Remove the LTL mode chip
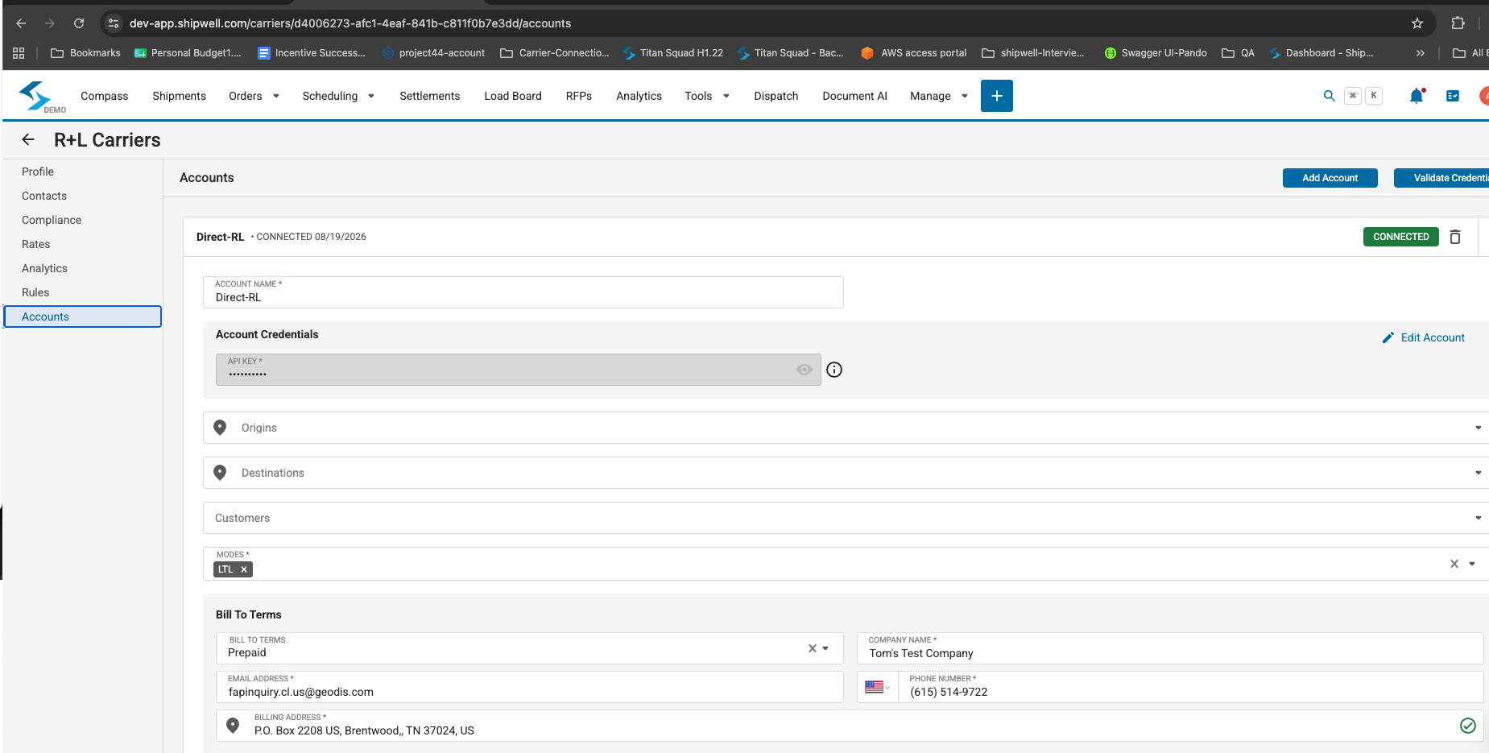 click(244, 569)
